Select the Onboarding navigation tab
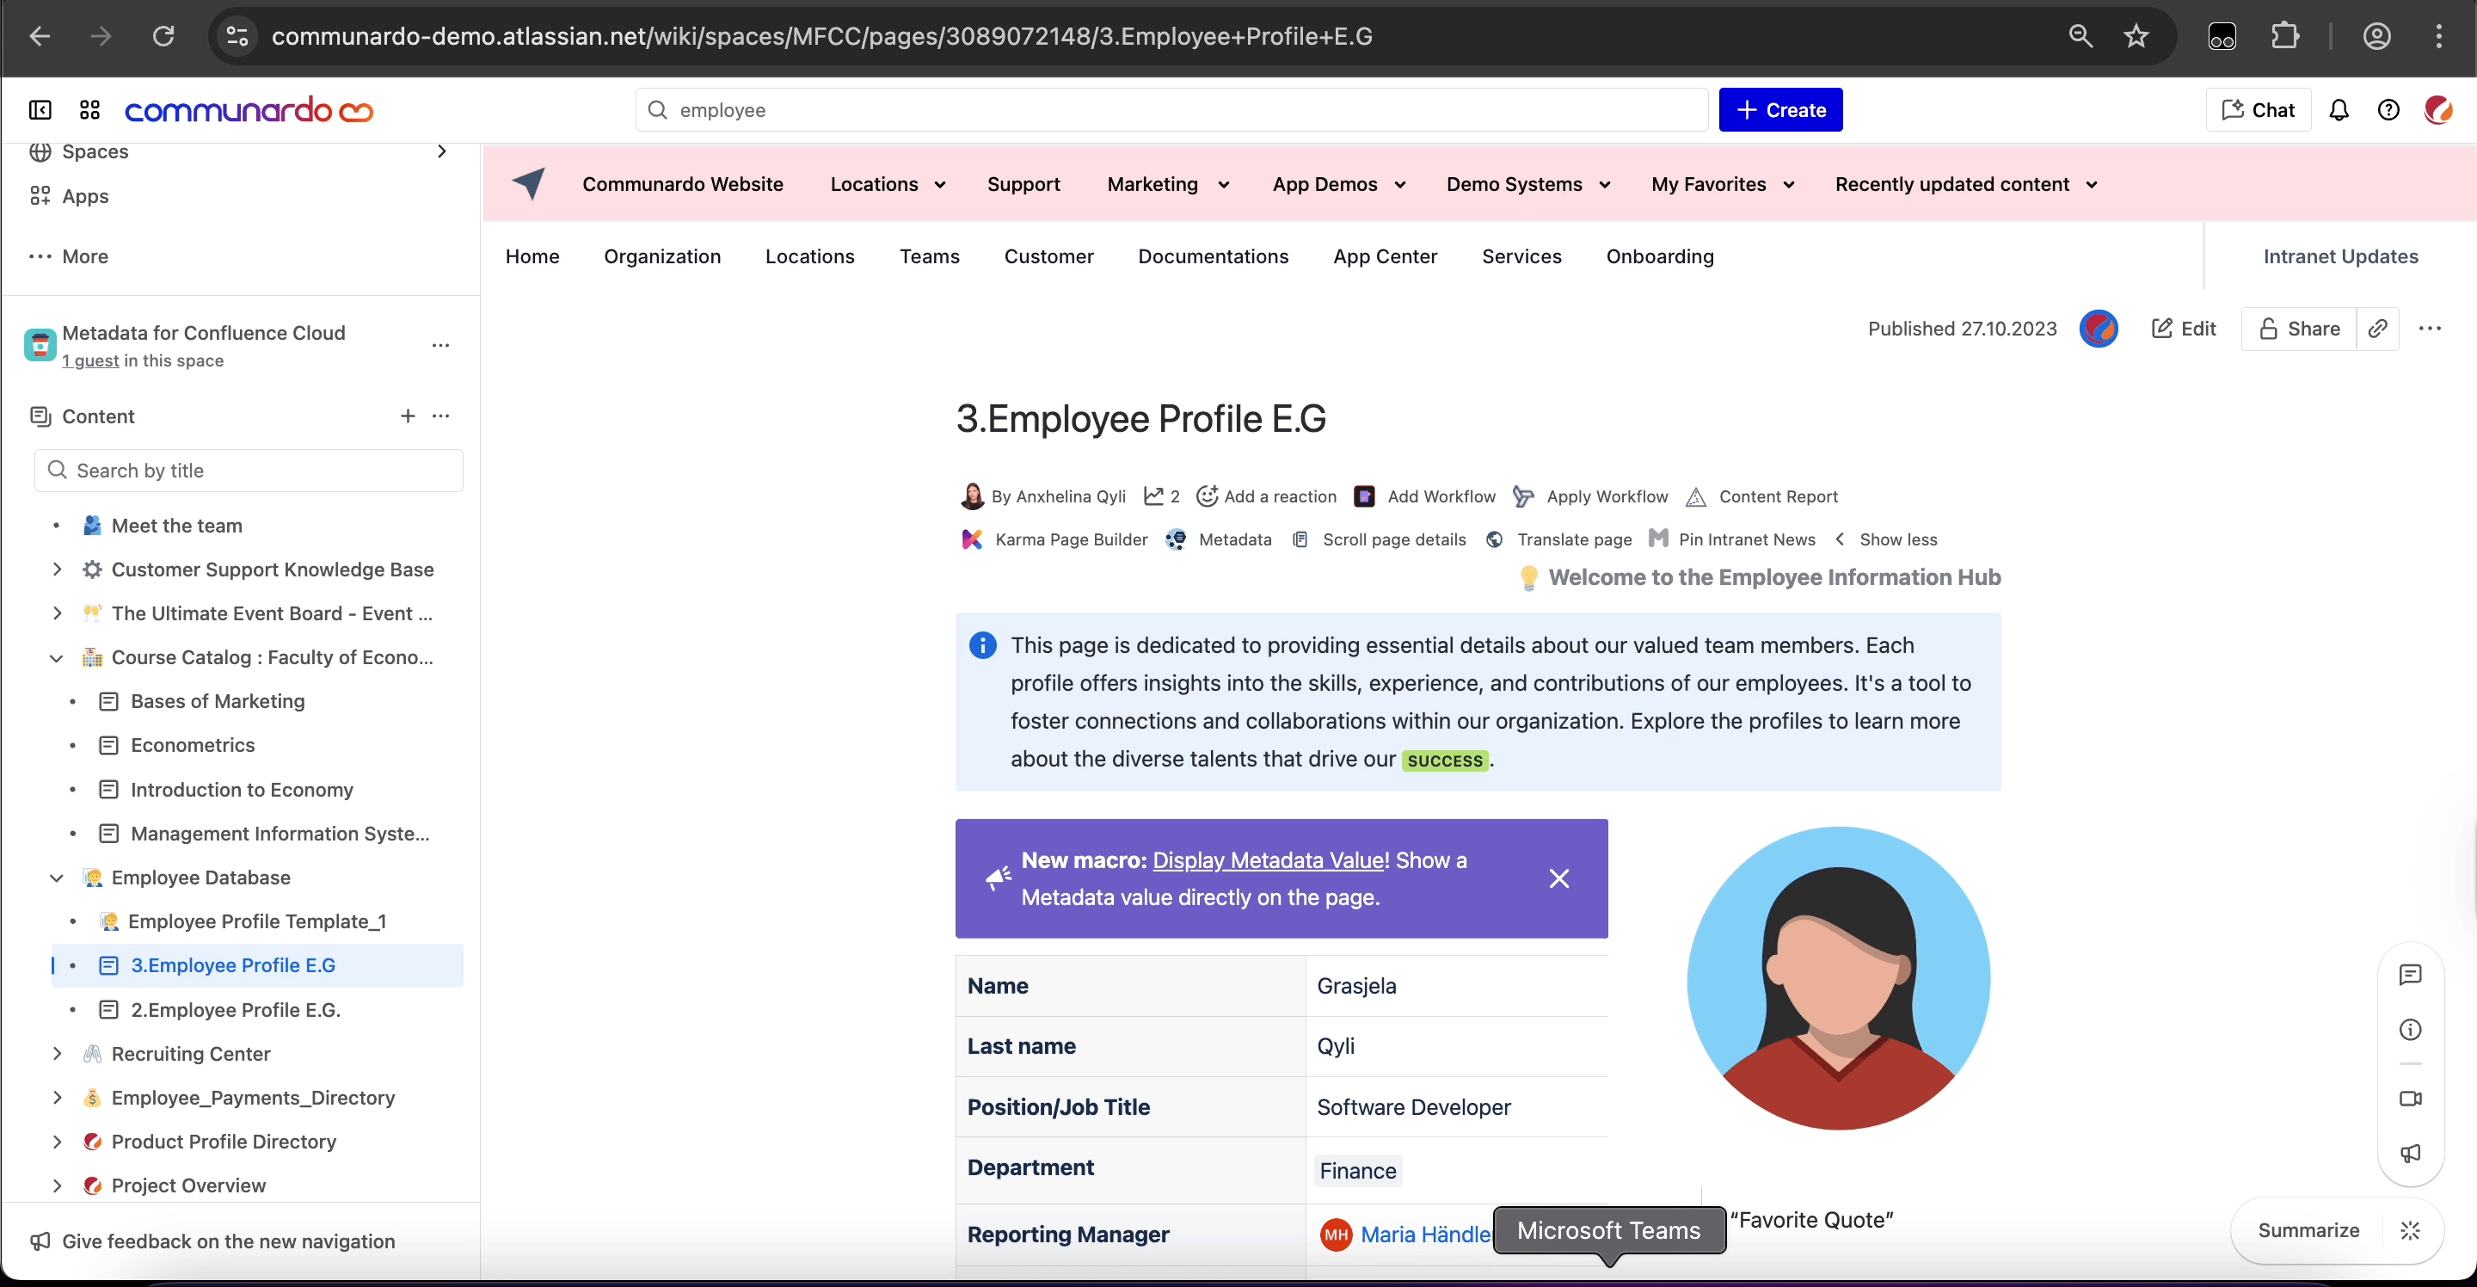Viewport: 2477px width, 1287px height. 1660,257
